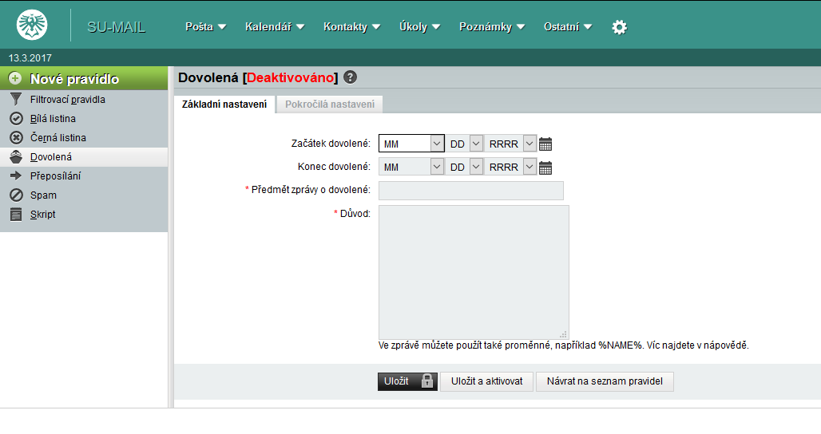Screen dimensions: 821x434
Task: Click Návrat na seznam pravidel button
Action: (x=605, y=381)
